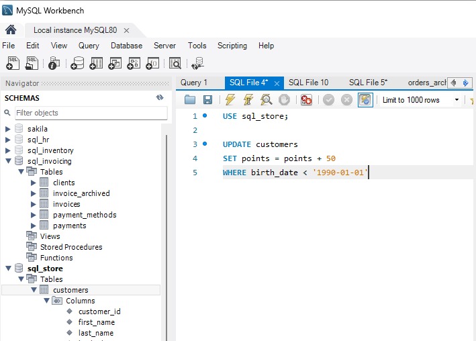Screen dimensions: 476x341
Task: Click the create new SQL tab icon
Action: [13, 63]
